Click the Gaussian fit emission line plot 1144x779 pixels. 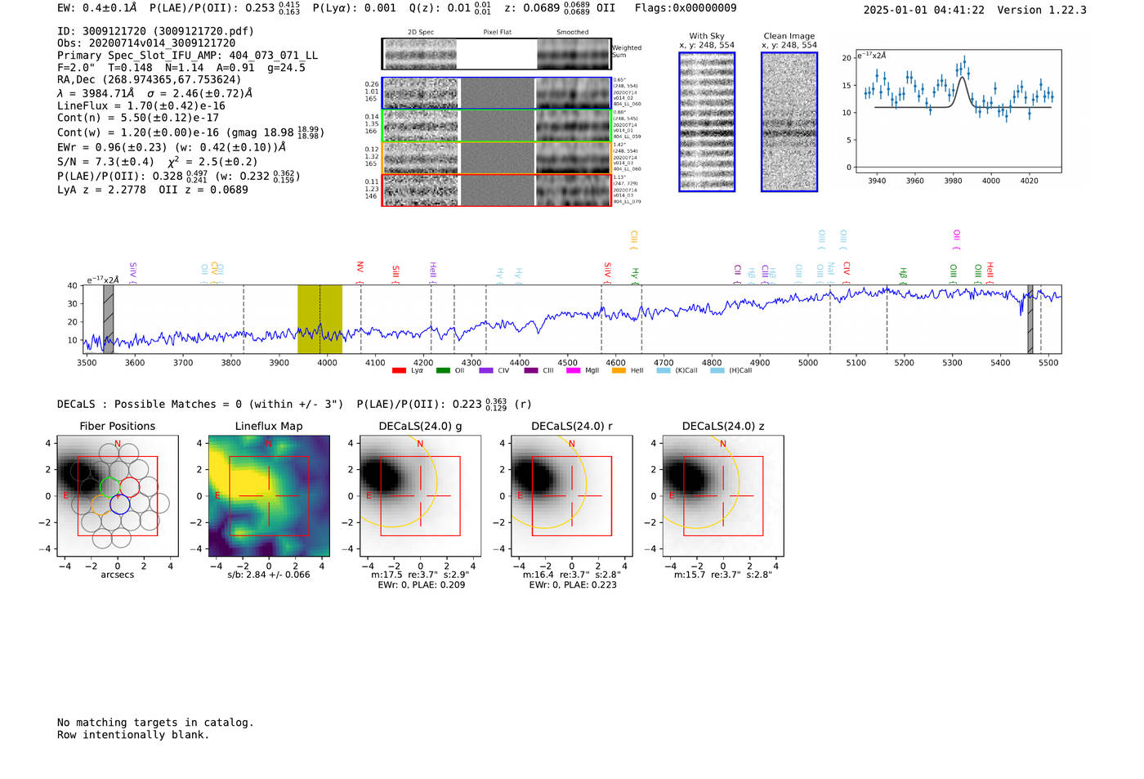[x=958, y=112]
